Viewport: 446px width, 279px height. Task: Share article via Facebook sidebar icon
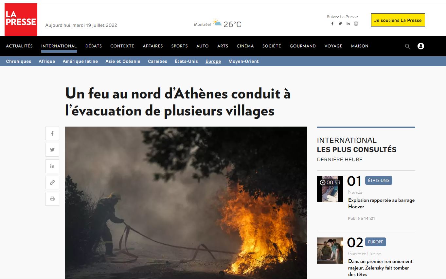52,133
